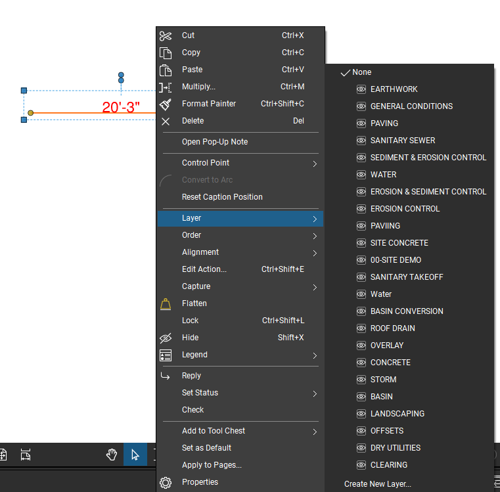Click the Cut scissors icon

point(166,35)
